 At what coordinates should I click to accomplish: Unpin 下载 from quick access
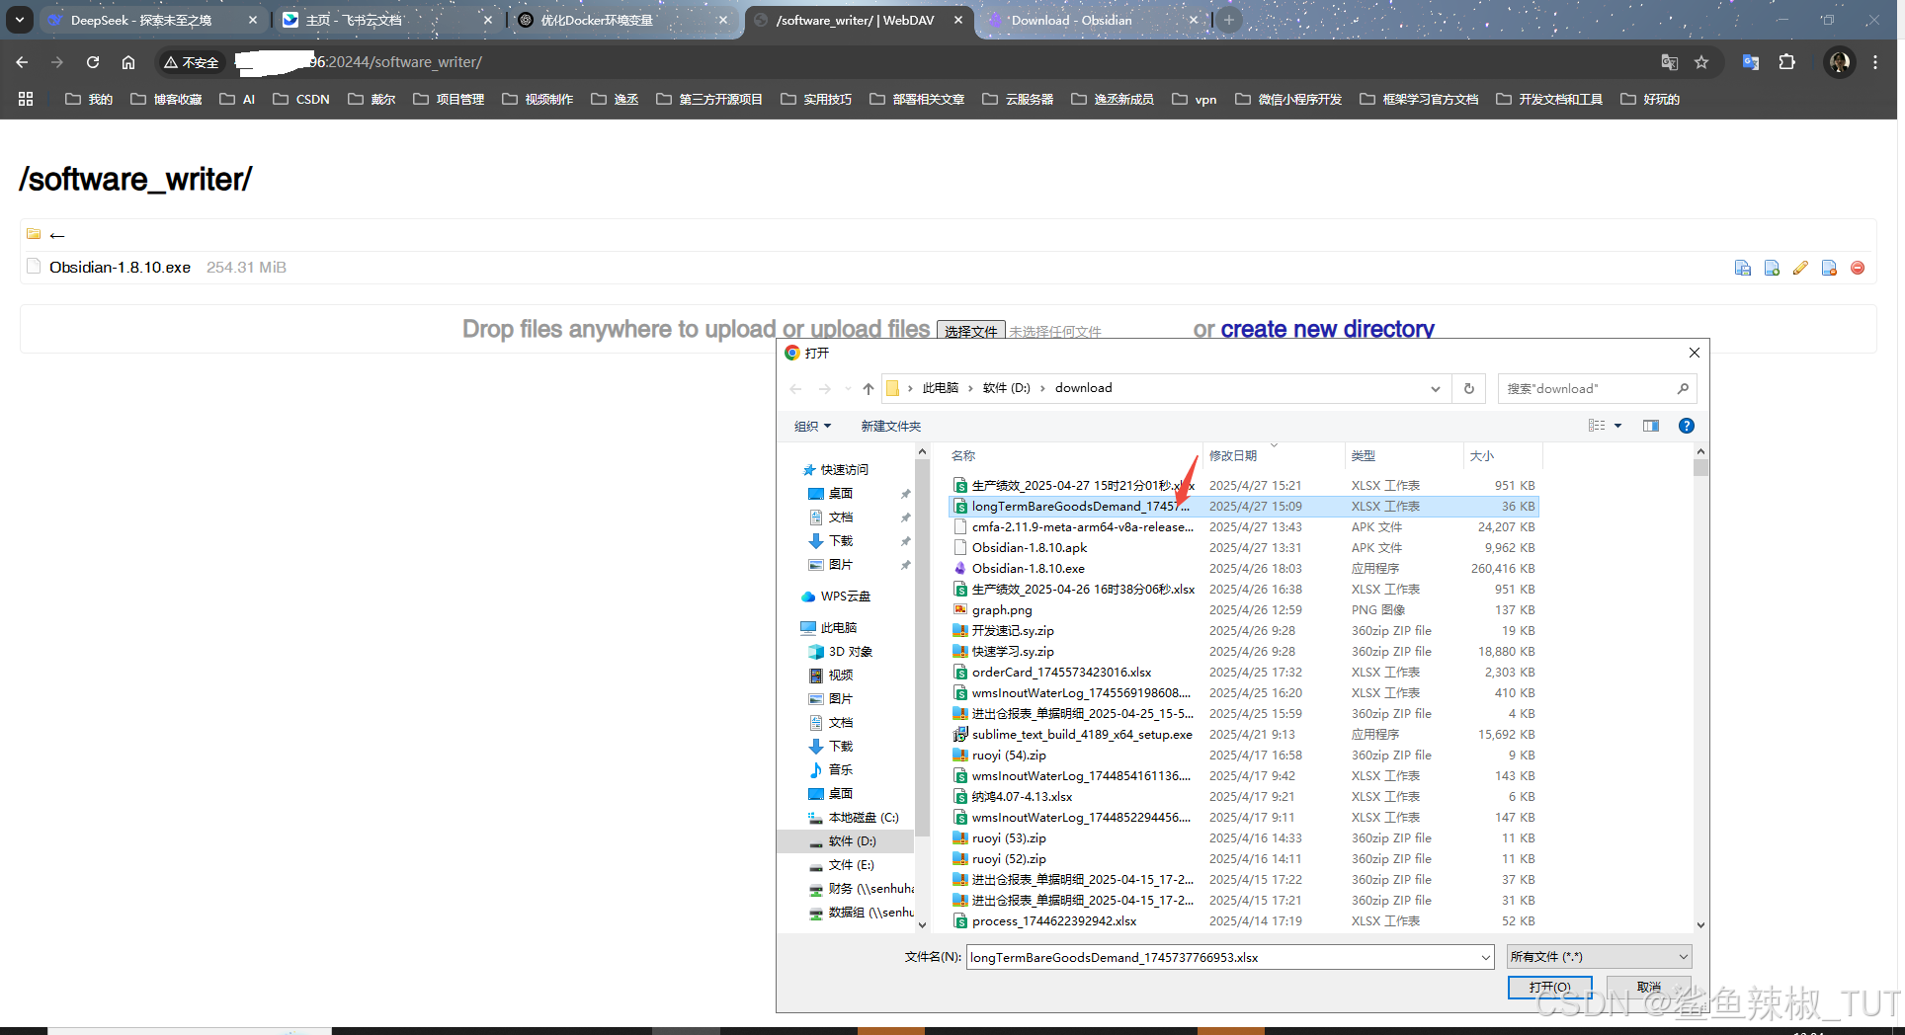click(906, 540)
